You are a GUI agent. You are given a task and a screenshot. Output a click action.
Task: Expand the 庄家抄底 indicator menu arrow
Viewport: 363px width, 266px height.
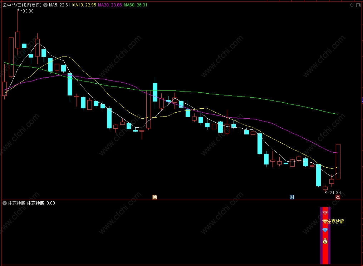tap(5, 203)
